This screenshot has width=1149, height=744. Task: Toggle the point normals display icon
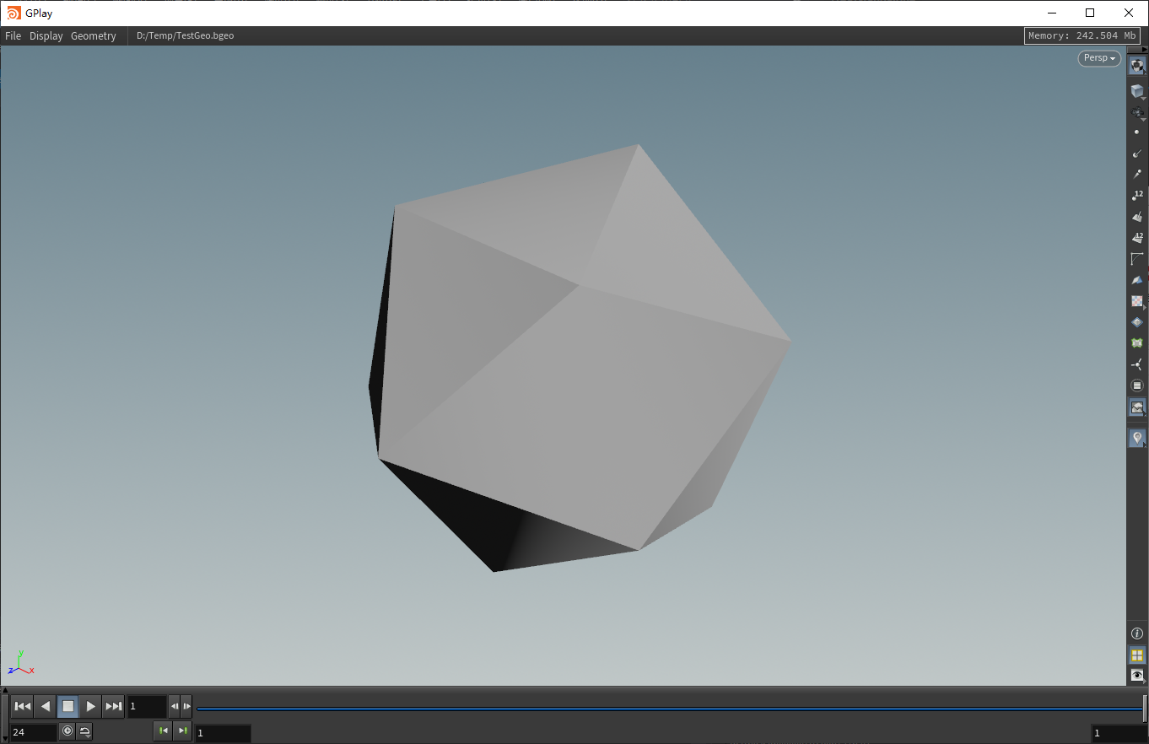[x=1137, y=154]
